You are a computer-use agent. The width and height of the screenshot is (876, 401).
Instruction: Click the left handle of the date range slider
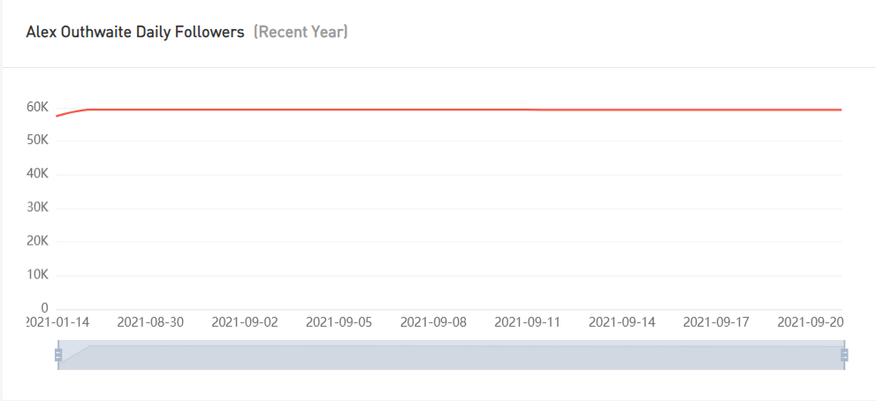tap(58, 355)
